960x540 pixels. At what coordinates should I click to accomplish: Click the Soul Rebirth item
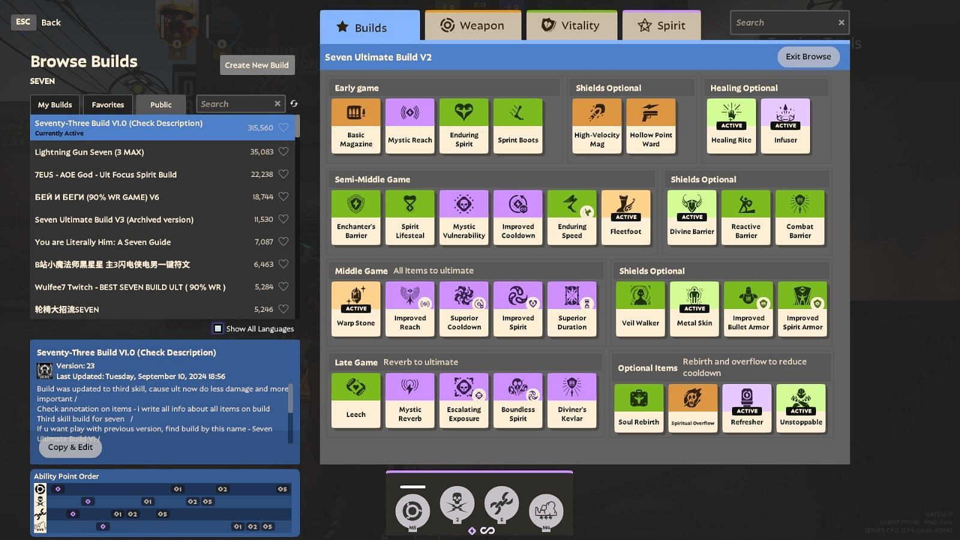click(x=638, y=408)
